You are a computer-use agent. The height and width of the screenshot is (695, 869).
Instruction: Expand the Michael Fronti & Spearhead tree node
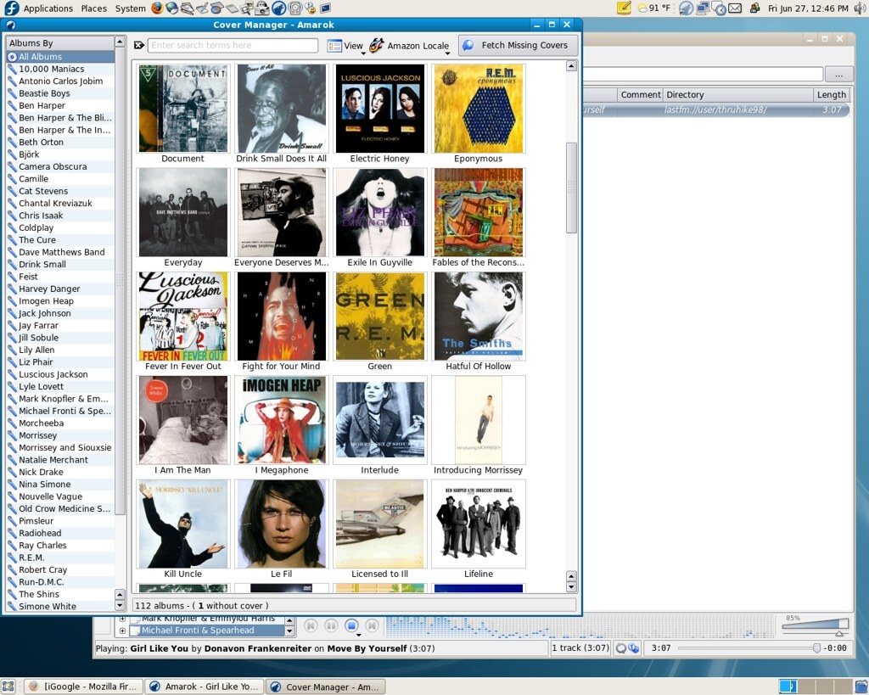[x=122, y=631]
